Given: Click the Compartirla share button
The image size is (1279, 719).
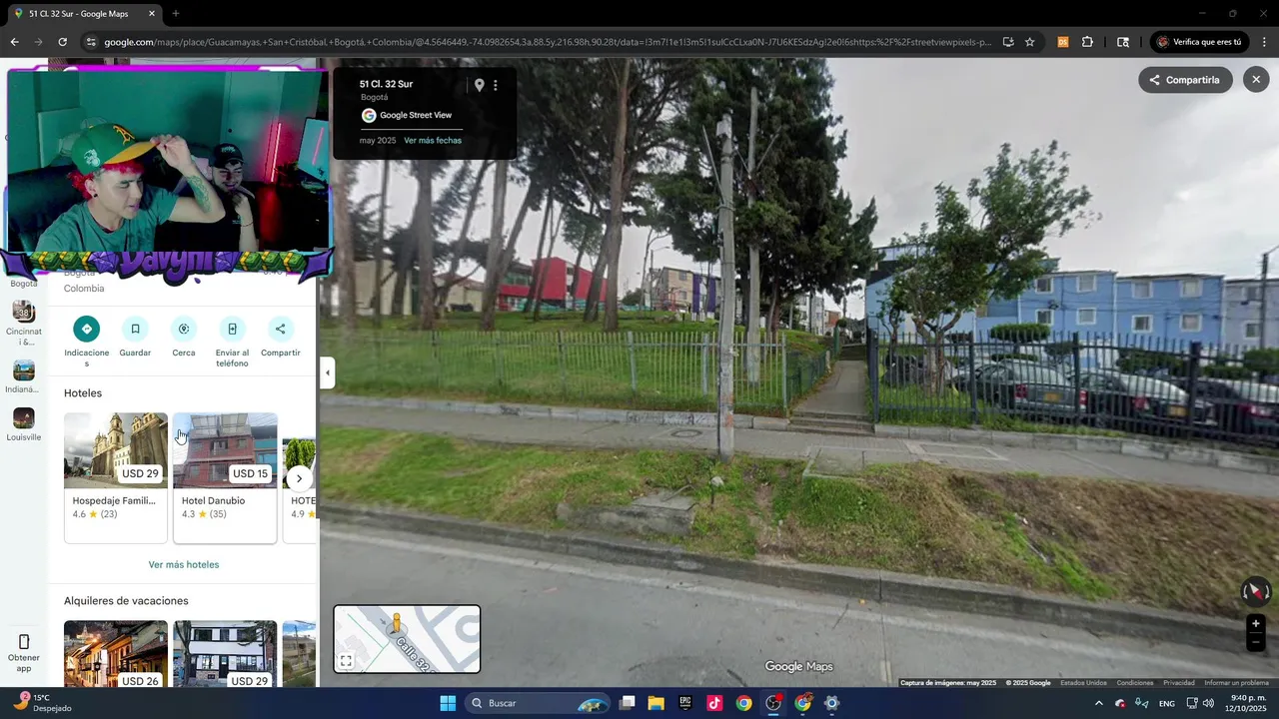Looking at the screenshot, I should 1185,80.
